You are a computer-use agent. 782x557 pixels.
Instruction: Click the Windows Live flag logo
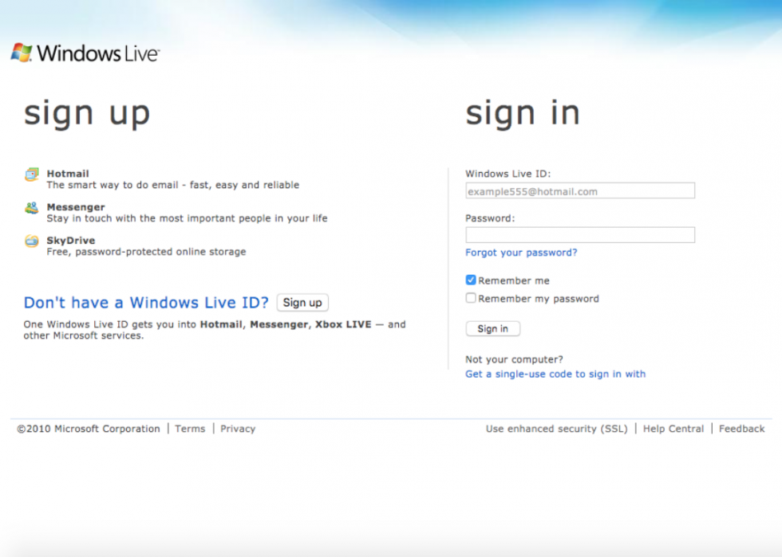pyautogui.click(x=22, y=53)
